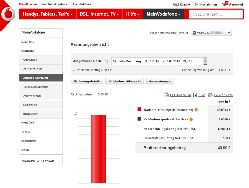Click the red bar in the chart
Screen dimensions: 249x188
(x=99, y=149)
